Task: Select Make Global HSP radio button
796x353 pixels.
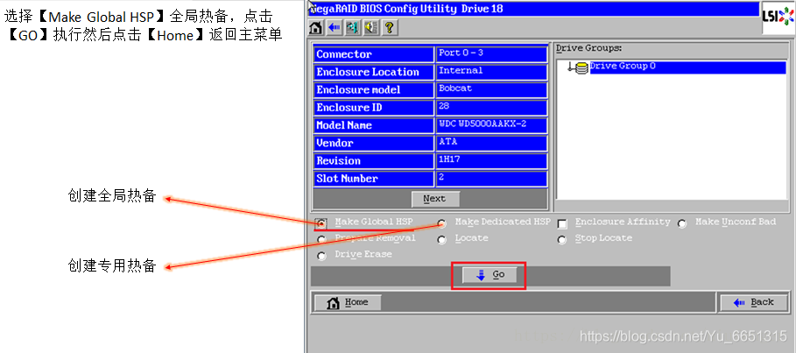Action: (321, 223)
